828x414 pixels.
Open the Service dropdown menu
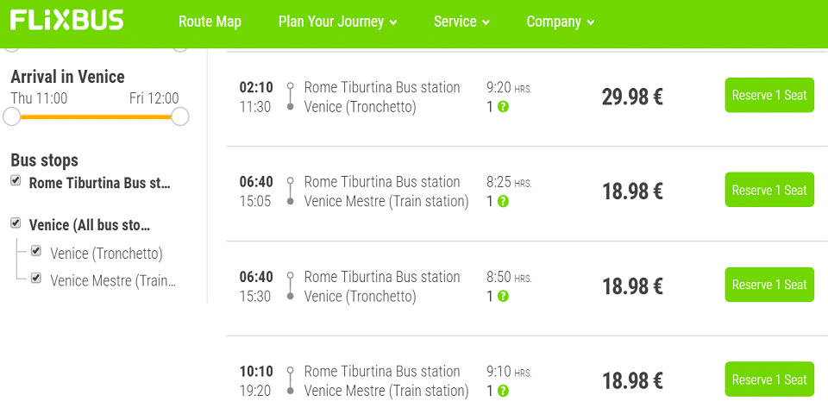click(x=462, y=22)
